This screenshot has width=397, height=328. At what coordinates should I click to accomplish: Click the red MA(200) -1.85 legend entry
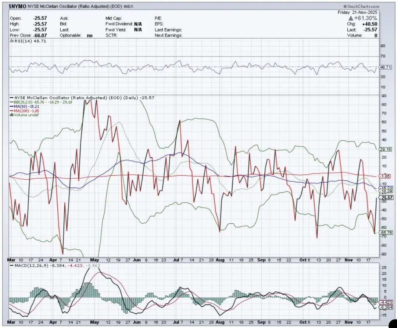(24, 111)
